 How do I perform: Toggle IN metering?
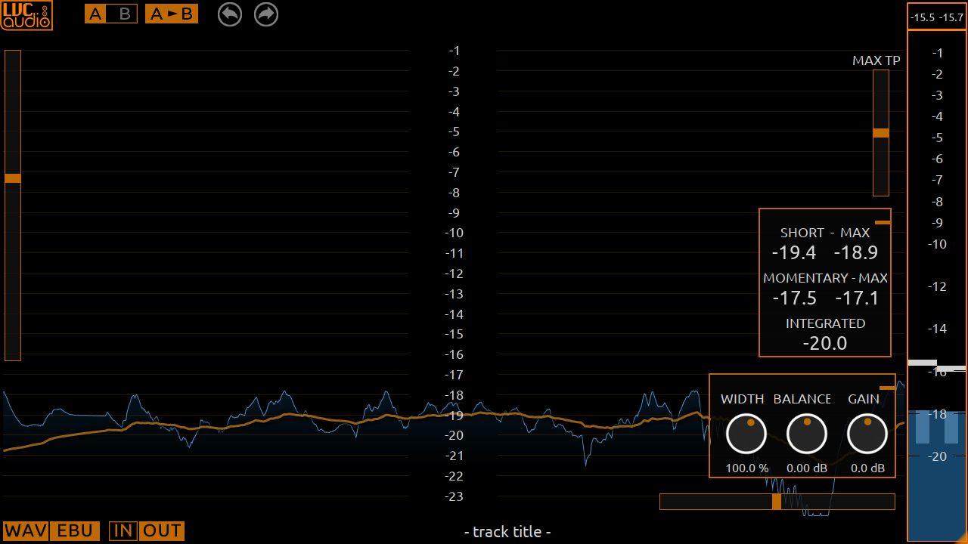tap(124, 531)
